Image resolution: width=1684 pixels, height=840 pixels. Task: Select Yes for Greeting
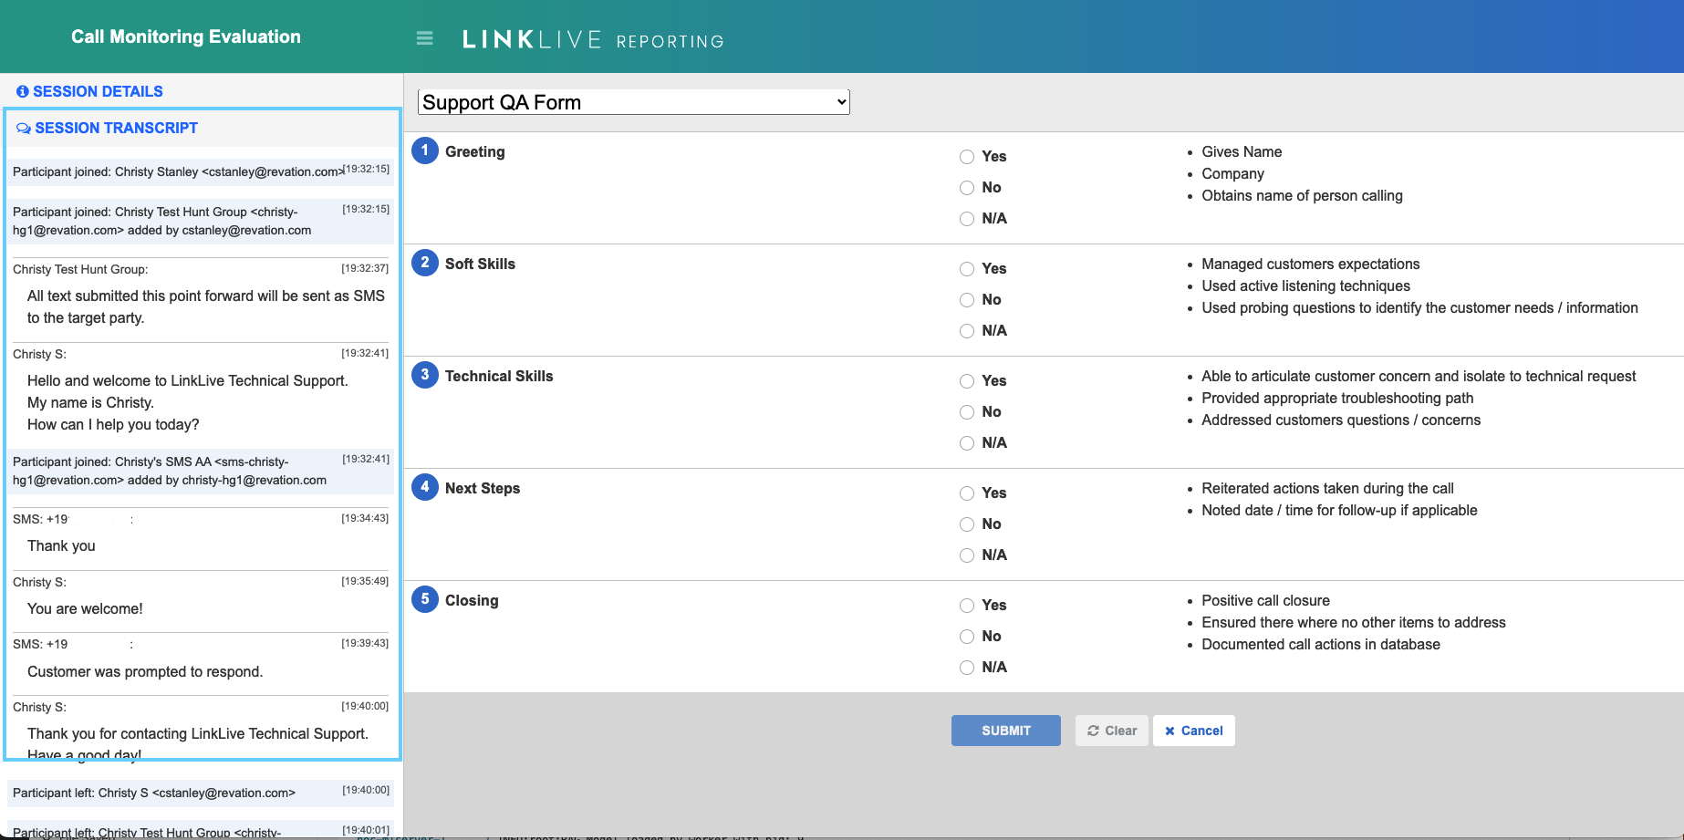(967, 157)
